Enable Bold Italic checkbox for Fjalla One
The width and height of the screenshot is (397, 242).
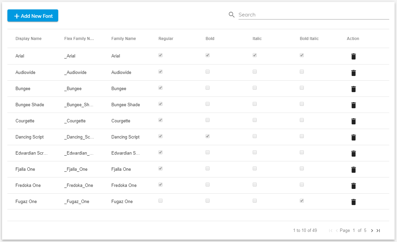pos(302,168)
